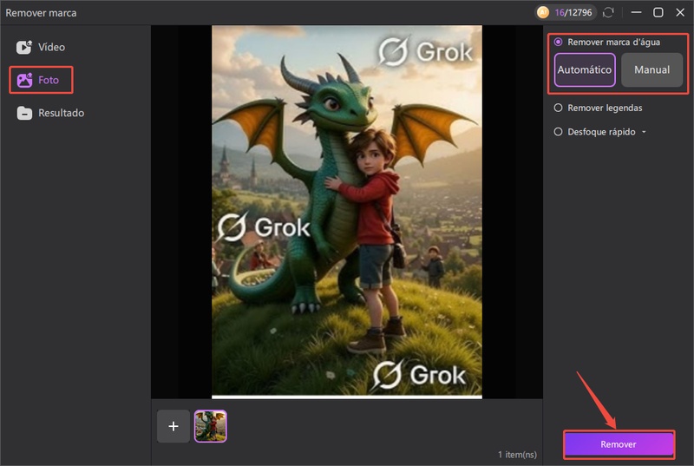
Task: Click the top-right Grok watermark in preview
Action: 426,52
